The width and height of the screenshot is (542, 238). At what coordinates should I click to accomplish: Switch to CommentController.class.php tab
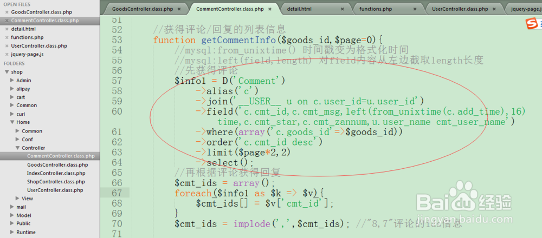pos(230,9)
